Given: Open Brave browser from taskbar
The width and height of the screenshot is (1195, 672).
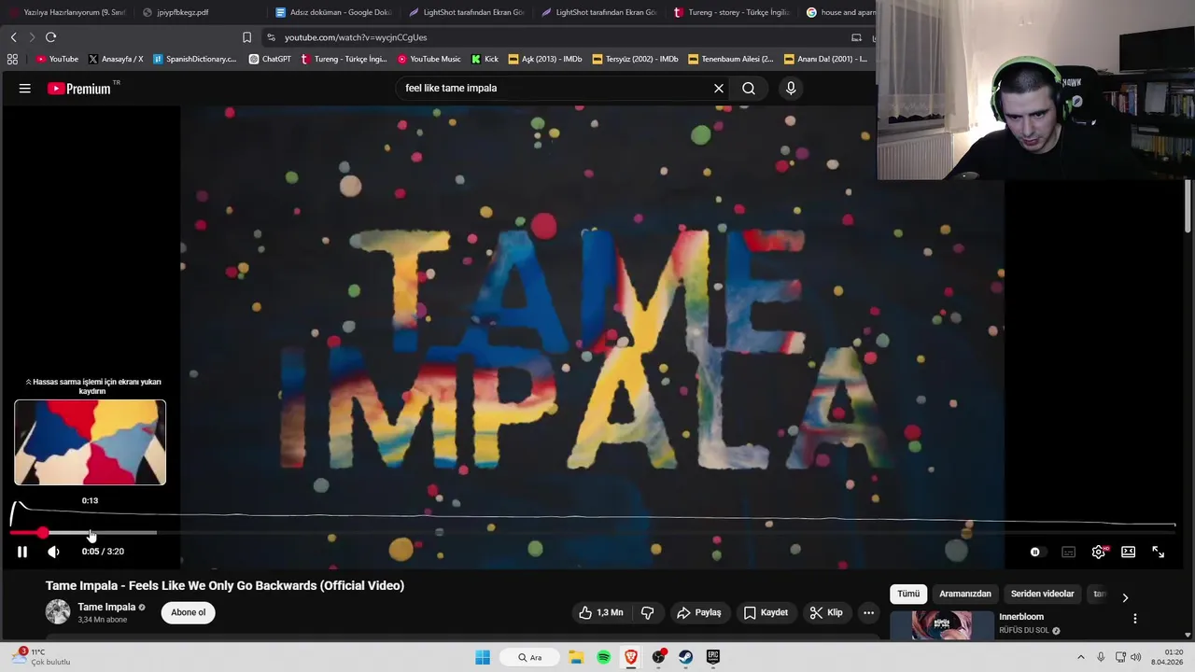Looking at the screenshot, I should [631, 657].
